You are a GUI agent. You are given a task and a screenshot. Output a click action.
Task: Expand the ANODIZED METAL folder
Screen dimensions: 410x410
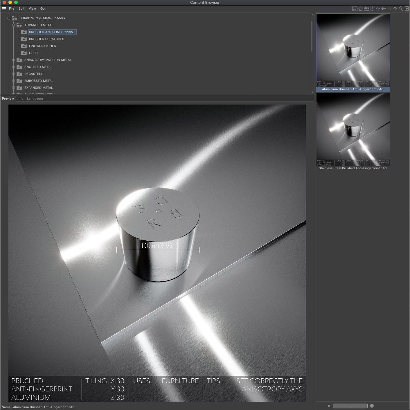click(x=13, y=67)
